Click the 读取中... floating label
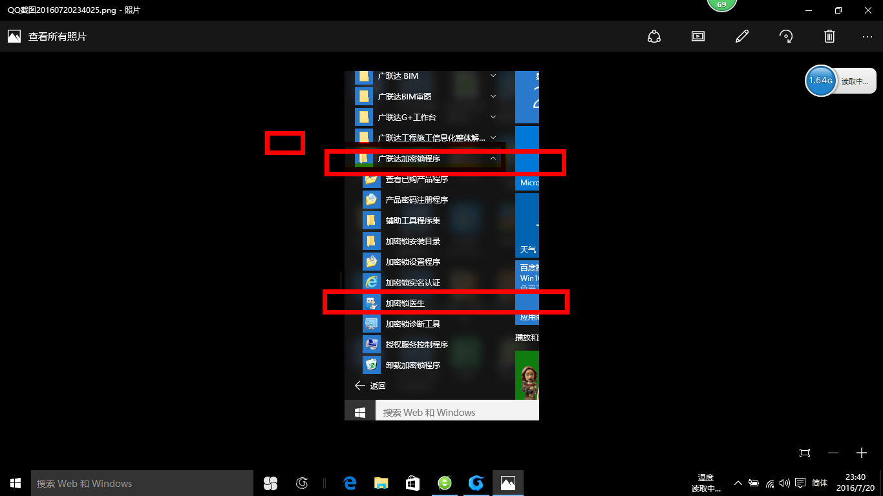This screenshot has height=496, width=883. (855, 82)
